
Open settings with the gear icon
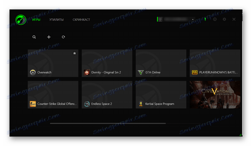point(224,19)
